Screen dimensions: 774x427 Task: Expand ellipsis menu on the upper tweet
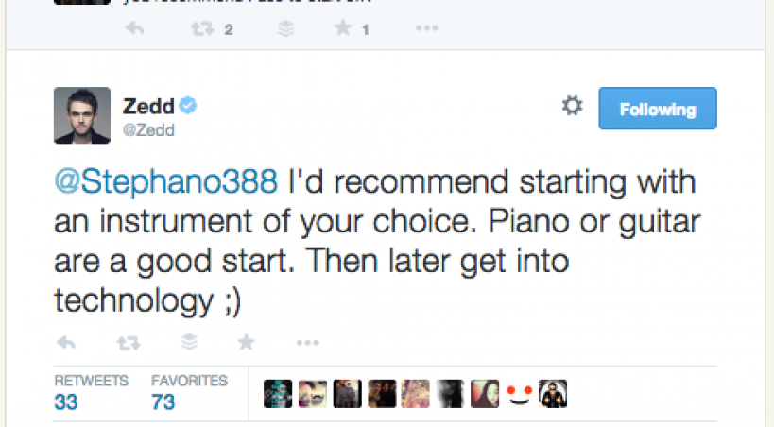coord(426,29)
